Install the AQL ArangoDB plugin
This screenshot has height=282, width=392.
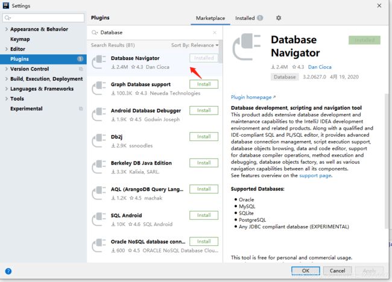(x=204, y=189)
